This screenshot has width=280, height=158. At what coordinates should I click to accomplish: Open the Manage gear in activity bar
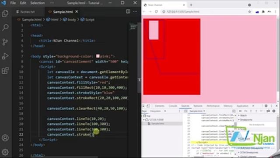[5, 152]
